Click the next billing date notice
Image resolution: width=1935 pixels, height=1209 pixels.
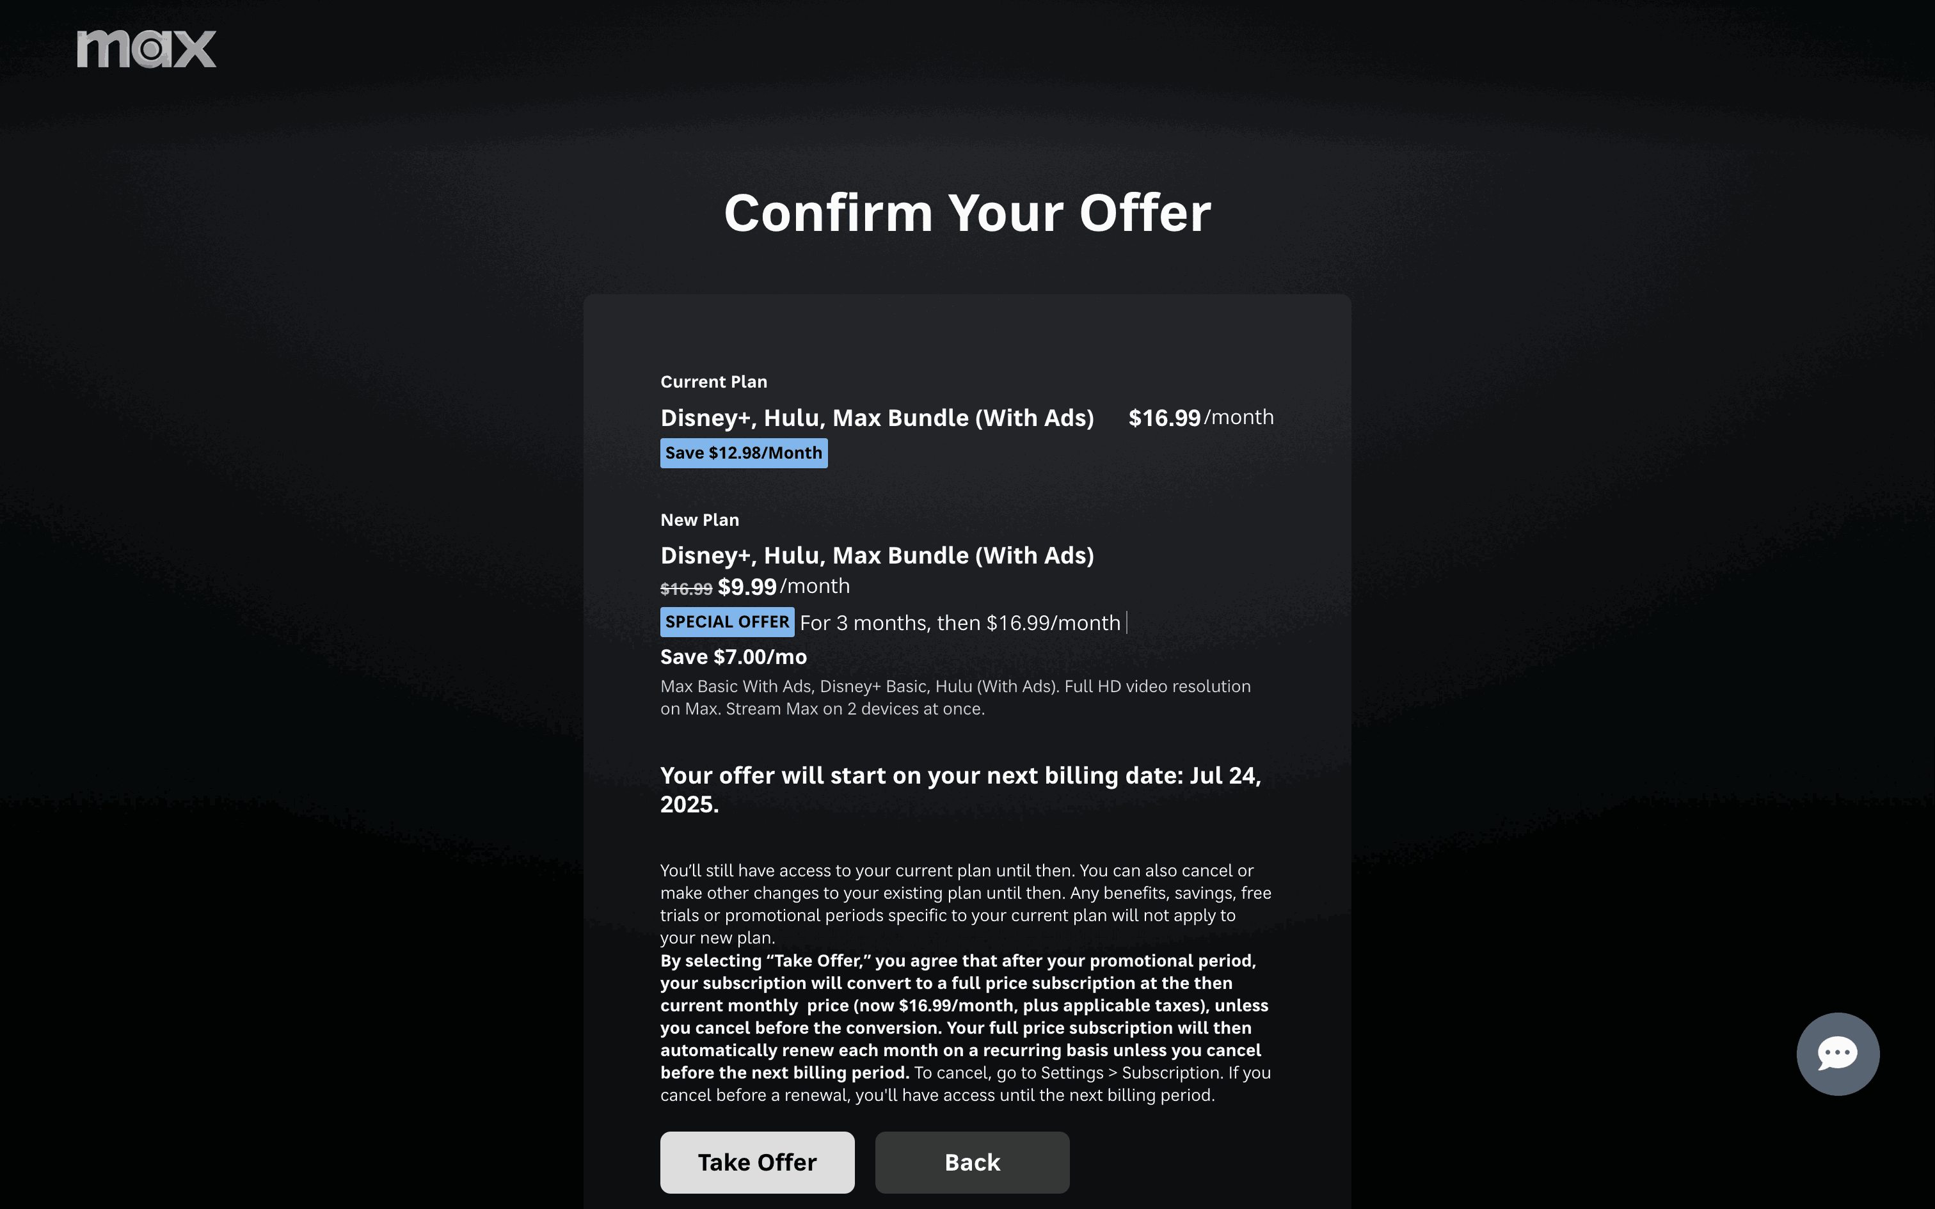960,789
